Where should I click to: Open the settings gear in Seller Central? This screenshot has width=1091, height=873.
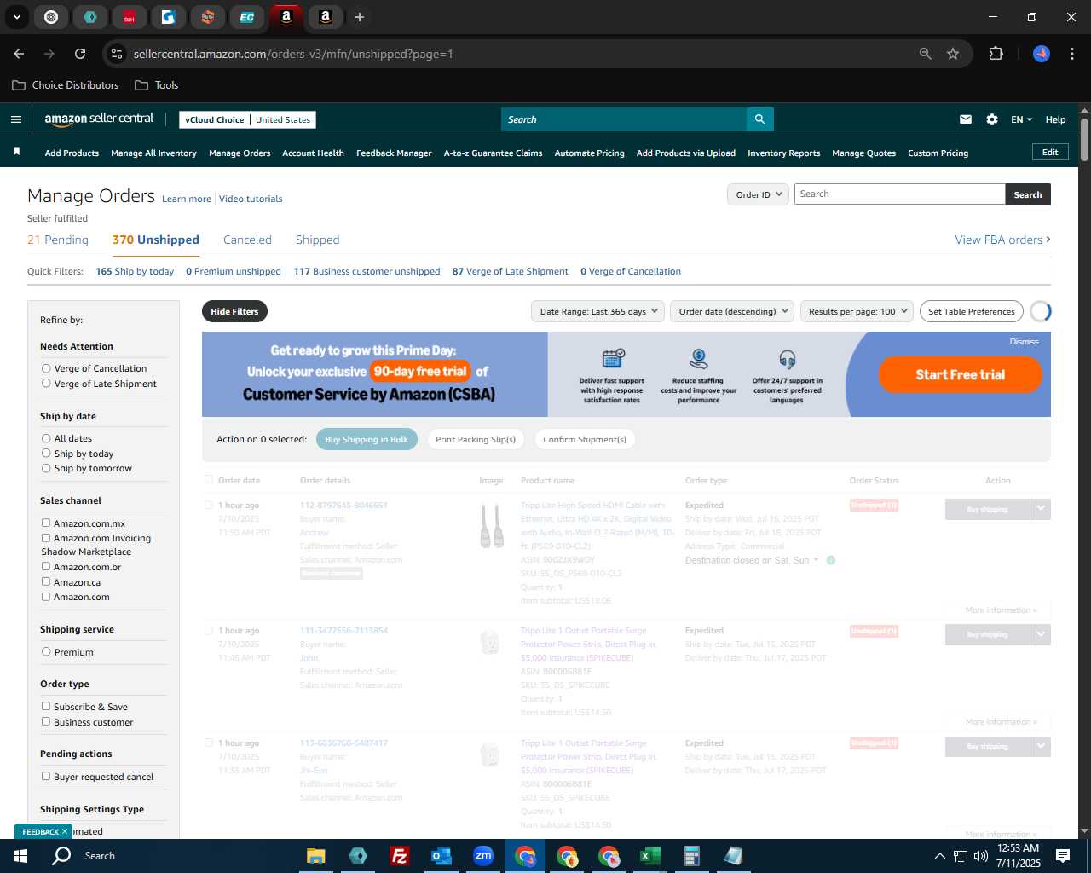click(x=992, y=119)
